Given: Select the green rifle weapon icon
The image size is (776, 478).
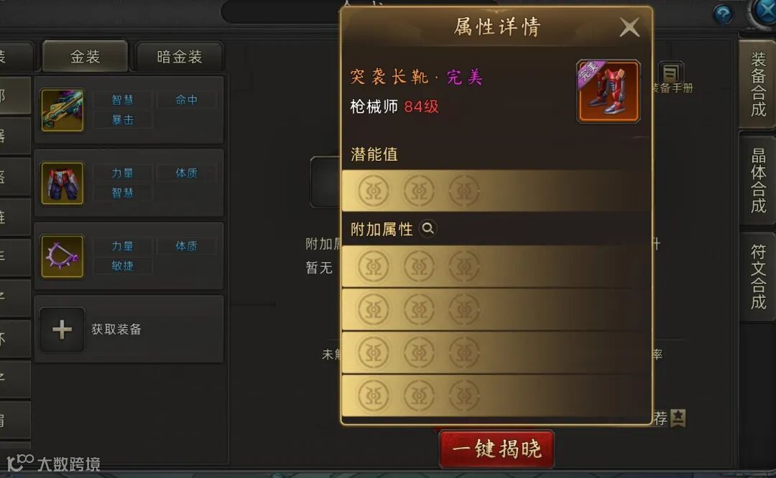Looking at the screenshot, I should [x=63, y=110].
